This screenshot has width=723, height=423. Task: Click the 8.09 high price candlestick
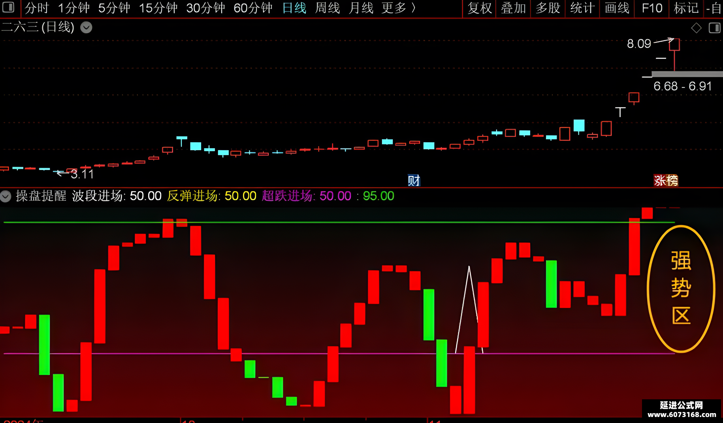[674, 45]
